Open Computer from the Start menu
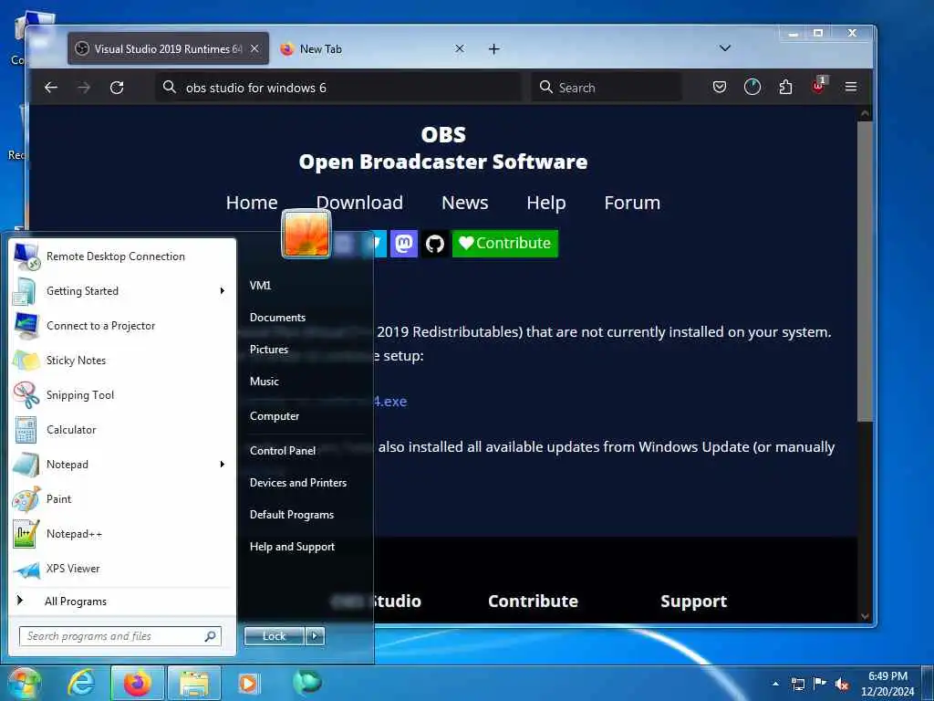934x701 pixels. (x=274, y=416)
